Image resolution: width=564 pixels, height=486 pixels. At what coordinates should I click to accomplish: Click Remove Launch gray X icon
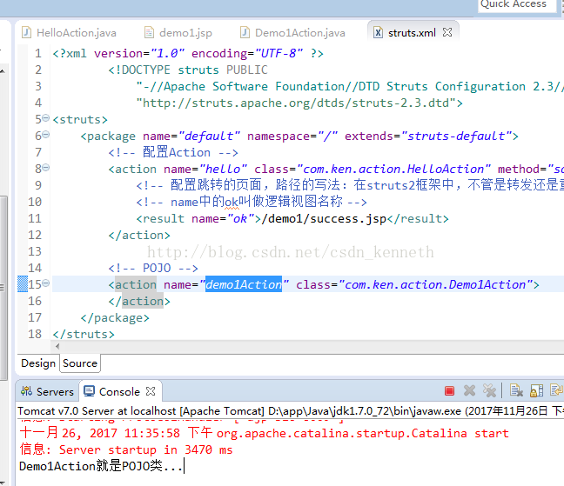[469, 390]
